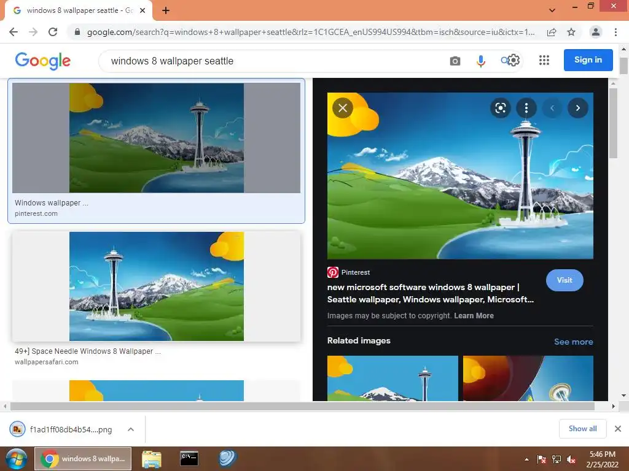Reload the current page
Image resolution: width=629 pixels, height=471 pixels.
click(x=53, y=32)
